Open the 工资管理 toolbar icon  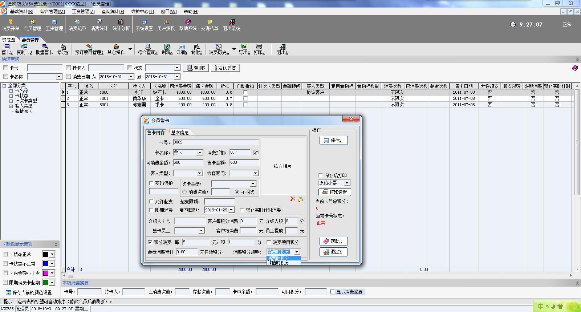click(54, 25)
